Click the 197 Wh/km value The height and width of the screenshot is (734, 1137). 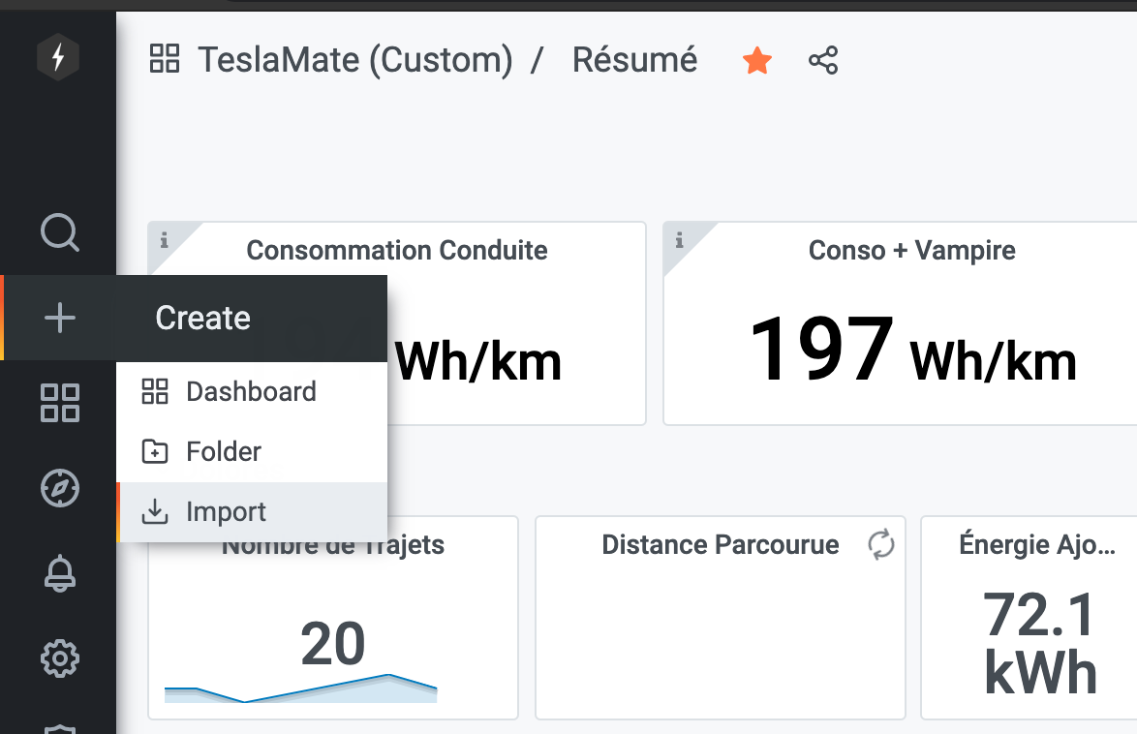click(912, 351)
